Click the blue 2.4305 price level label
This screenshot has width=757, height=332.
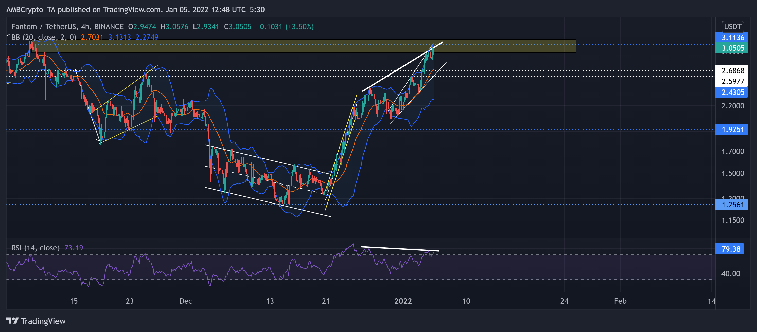click(731, 92)
